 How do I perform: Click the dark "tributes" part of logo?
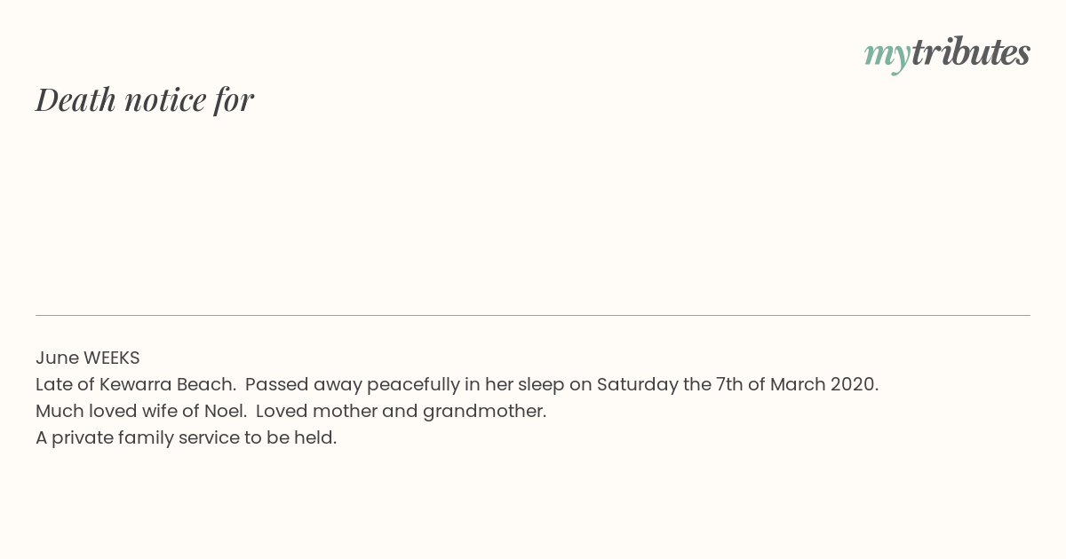tap(971, 51)
